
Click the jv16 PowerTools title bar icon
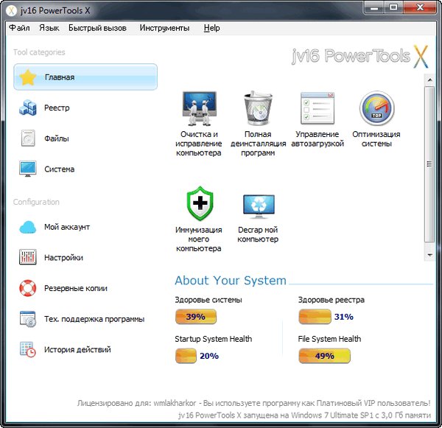(x=11, y=11)
